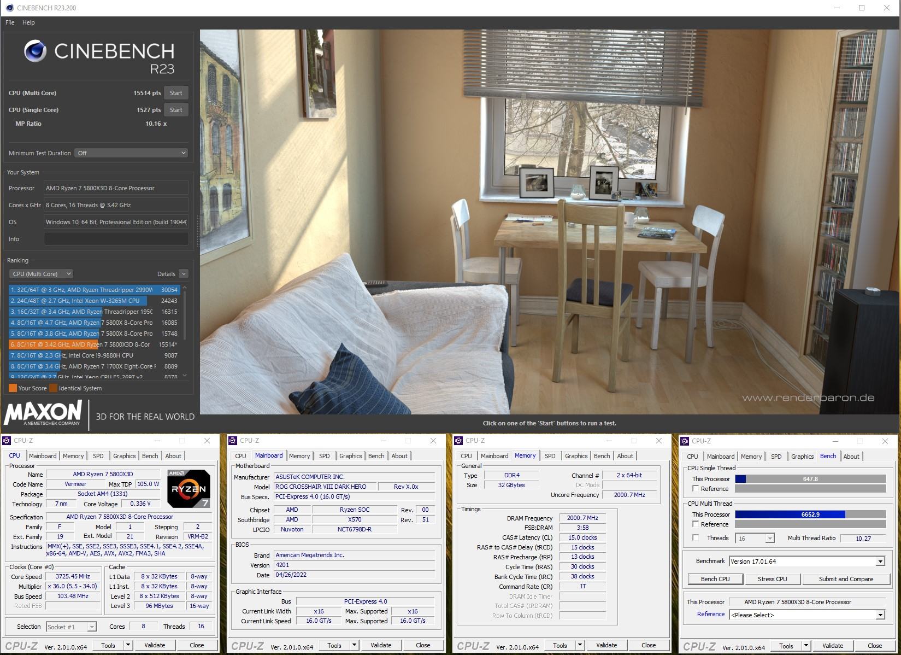The width and height of the screenshot is (901, 655).
Task: Open the Socket #1 selection dropdown
Action: click(71, 627)
